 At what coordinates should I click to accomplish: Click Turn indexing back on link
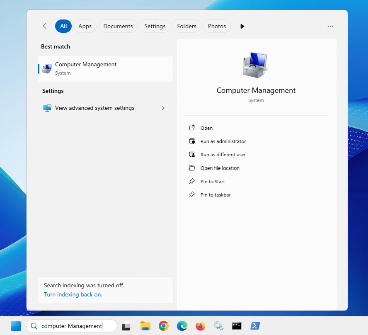pos(73,294)
